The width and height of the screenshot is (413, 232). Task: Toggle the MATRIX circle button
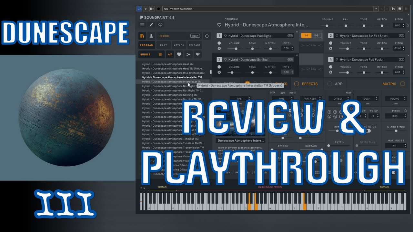click(402, 84)
